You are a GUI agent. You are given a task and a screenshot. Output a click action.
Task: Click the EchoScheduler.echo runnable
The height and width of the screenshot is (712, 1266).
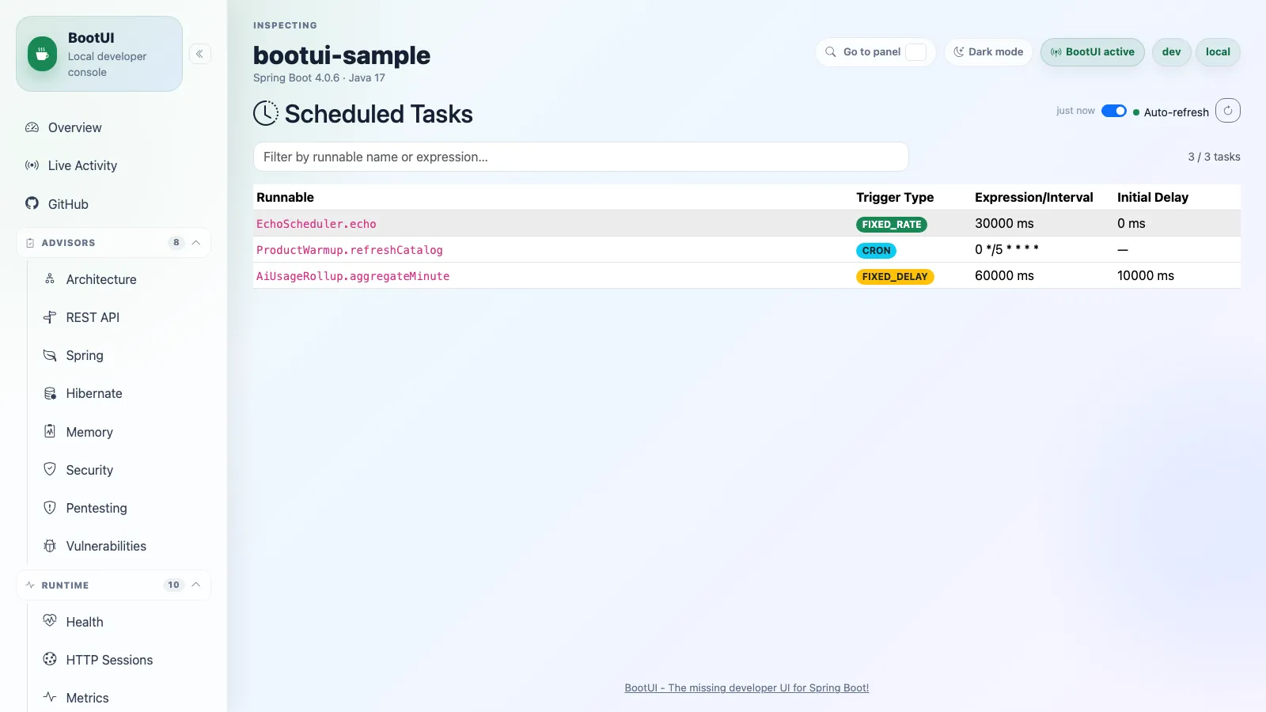coord(316,224)
